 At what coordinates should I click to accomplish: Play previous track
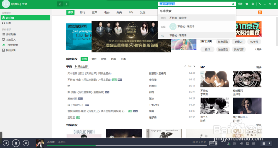click(x=6, y=143)
